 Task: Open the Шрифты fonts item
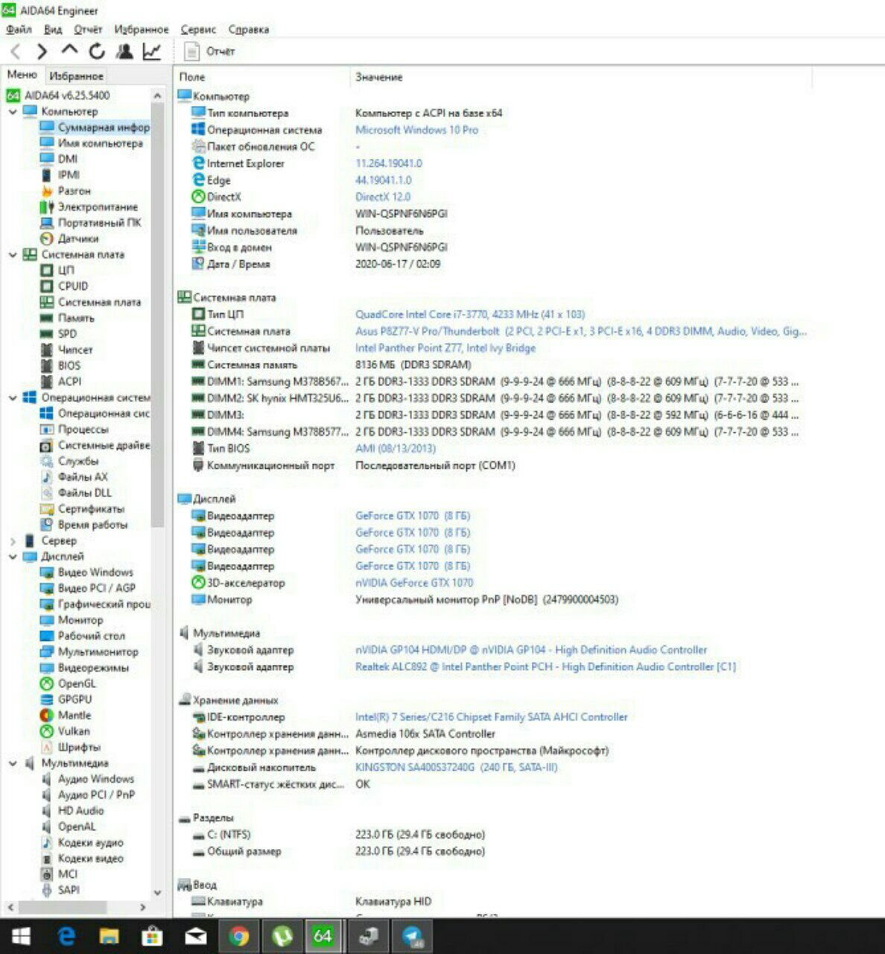[x=70, y=748]
